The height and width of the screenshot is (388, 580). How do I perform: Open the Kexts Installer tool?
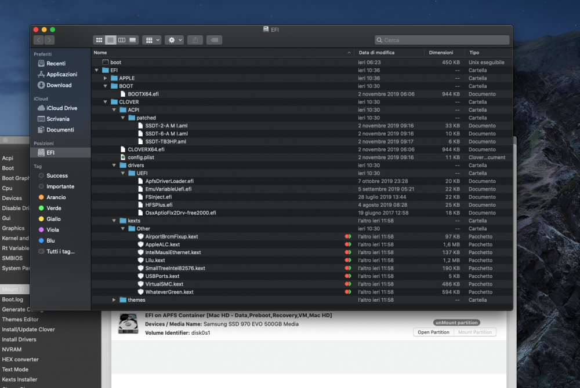[x=20, y=379]
